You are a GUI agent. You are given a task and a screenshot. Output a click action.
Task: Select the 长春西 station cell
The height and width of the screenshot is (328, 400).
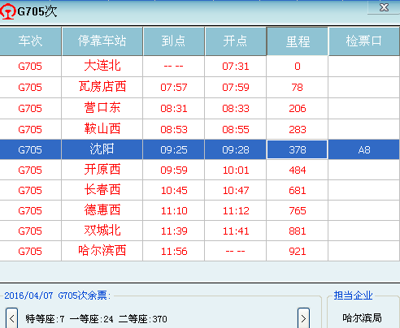point(102,190)
